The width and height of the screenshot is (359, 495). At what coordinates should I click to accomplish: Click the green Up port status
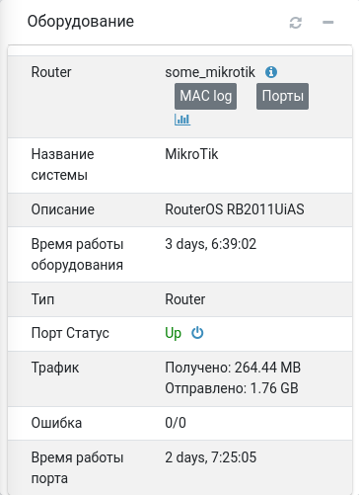173,333
